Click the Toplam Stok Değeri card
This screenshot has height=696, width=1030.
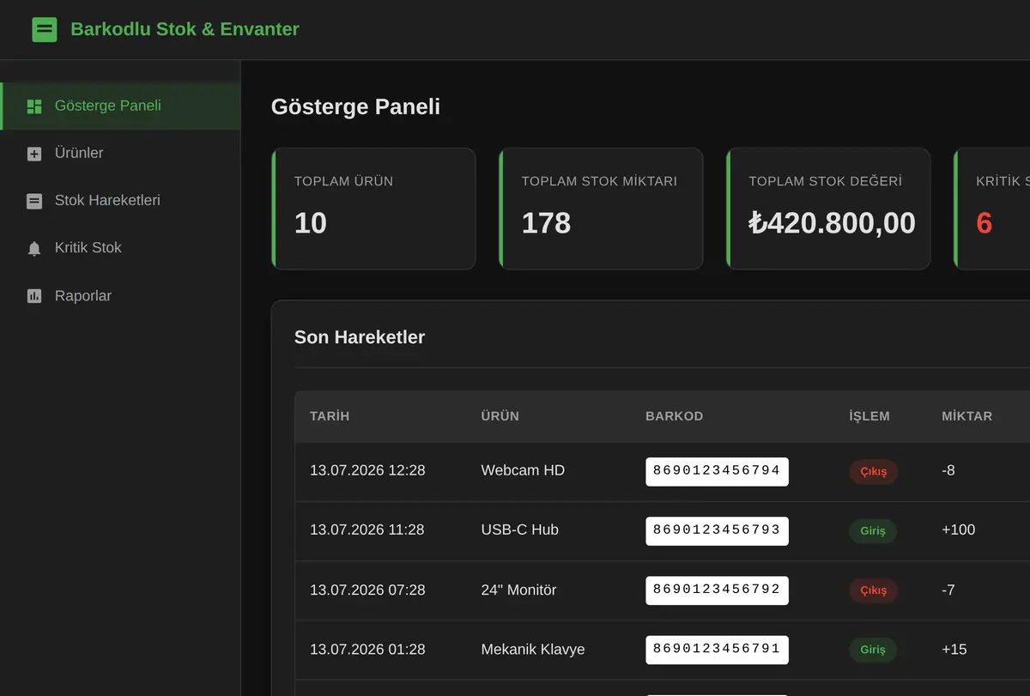[828, 209]
